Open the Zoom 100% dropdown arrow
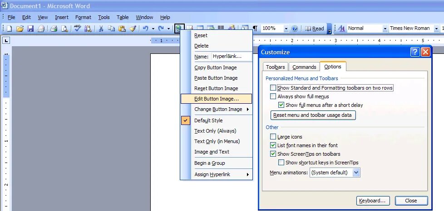Screen dimensions: 444x211 pos(286,28)
